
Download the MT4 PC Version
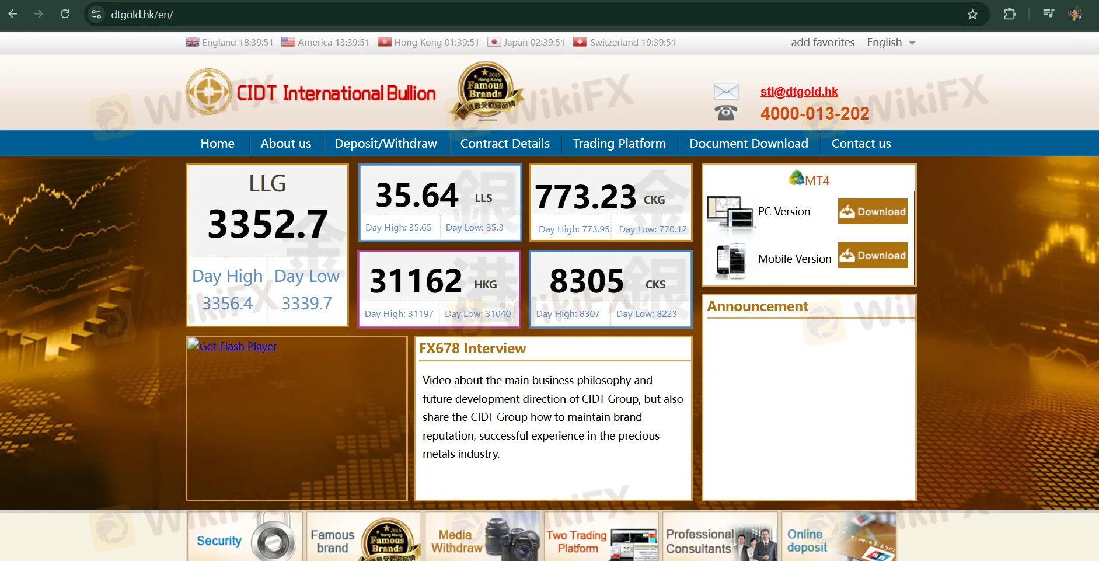[x=873, y=212]
